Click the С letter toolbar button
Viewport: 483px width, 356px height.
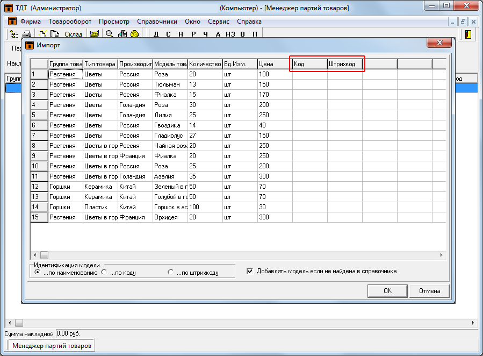[168, 34]
